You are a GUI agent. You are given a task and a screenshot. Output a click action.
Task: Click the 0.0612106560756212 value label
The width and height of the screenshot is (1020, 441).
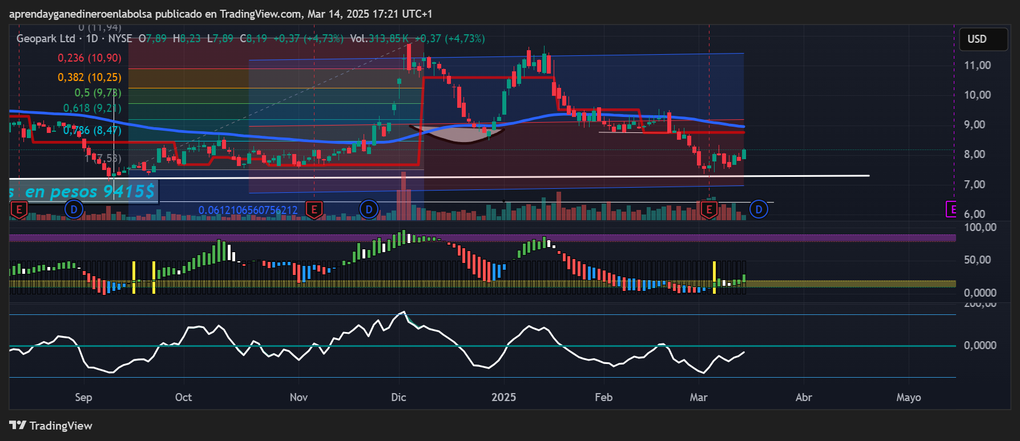248,211
